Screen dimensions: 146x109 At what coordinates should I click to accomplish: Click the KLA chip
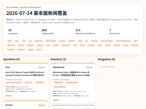coord(87,41)
